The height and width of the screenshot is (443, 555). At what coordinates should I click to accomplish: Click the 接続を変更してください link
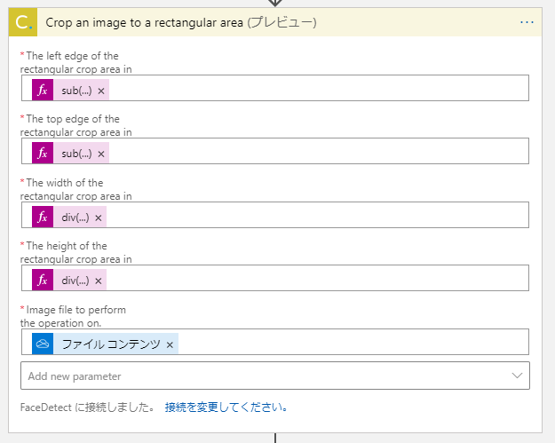(226, 407)
